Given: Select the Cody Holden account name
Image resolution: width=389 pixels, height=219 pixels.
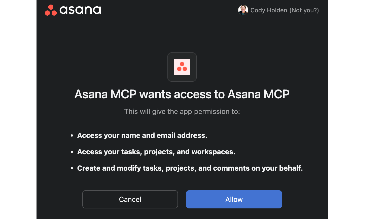Looking at the screenshot, I should pos(268,10).
